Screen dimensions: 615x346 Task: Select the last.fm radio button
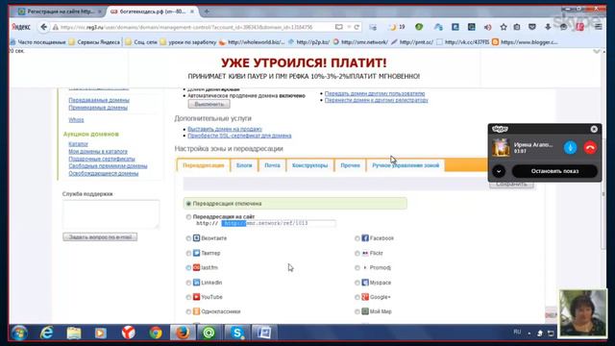pyautogui.click(x=188, y=267)
